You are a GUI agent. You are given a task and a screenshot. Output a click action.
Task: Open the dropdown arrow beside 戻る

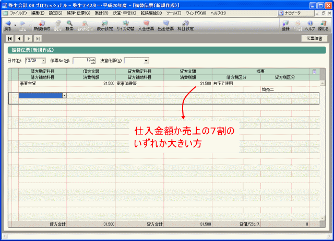[15, 25]
